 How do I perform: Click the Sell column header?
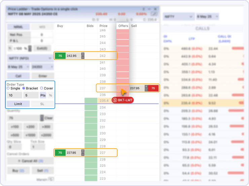point(134,26)
